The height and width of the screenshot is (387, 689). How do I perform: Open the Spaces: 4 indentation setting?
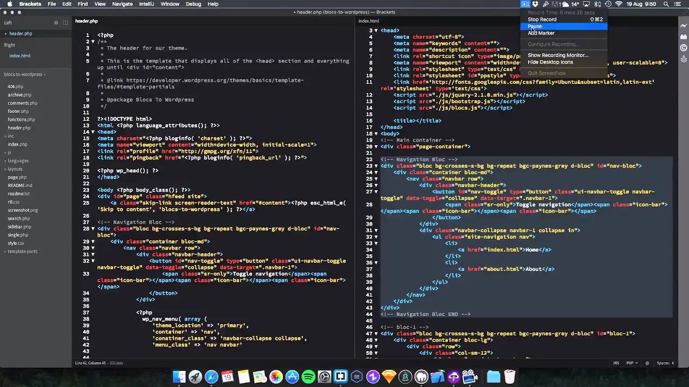coord(665,363)
